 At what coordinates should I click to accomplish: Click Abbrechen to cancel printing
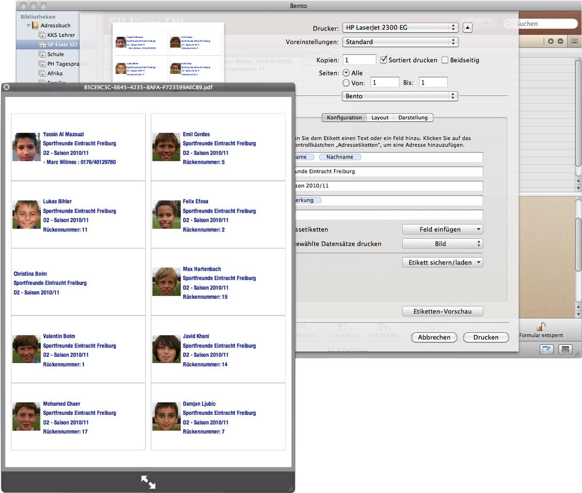(434, 337)
